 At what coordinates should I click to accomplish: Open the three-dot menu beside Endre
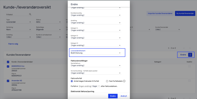(x=190, y=55)
